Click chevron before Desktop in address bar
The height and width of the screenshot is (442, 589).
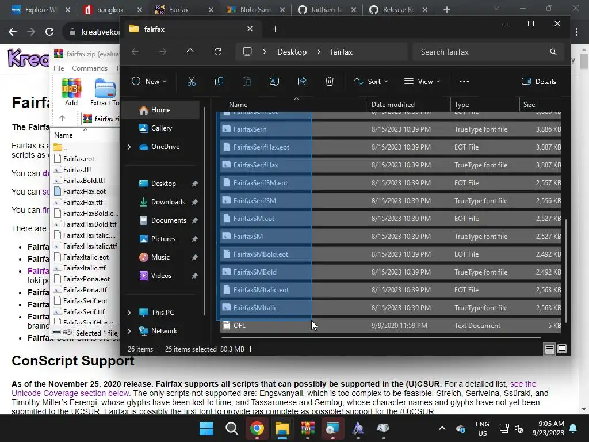point(265,52)
